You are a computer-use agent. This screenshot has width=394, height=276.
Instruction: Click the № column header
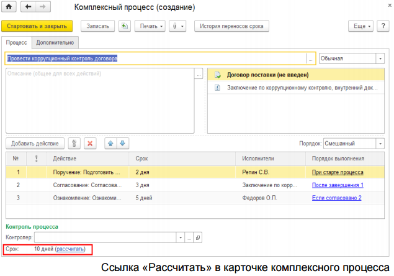[x=16, y=159]
